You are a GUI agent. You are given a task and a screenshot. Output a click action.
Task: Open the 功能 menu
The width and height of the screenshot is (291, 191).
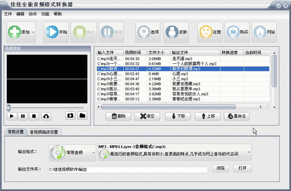click(x=45, y=14)
